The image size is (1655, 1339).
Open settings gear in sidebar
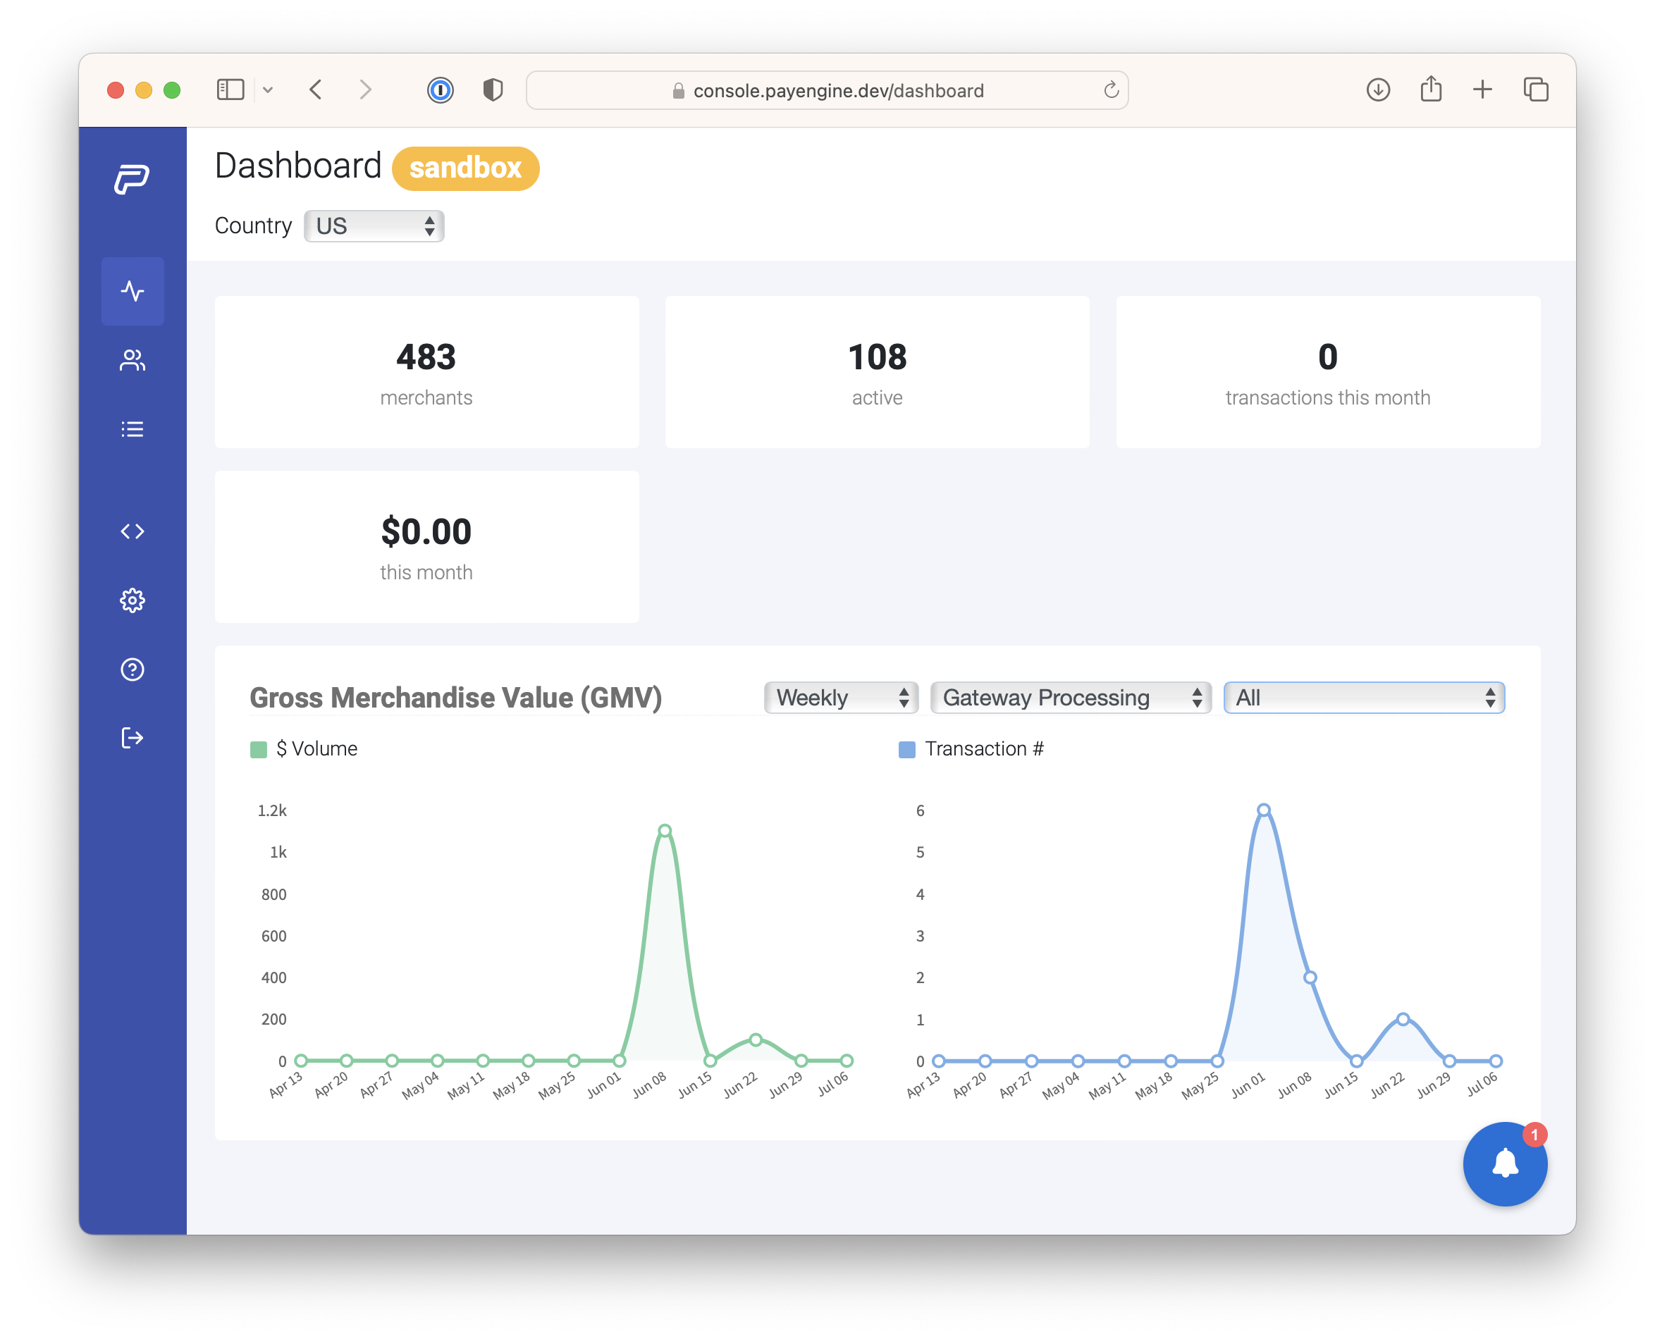132,600
